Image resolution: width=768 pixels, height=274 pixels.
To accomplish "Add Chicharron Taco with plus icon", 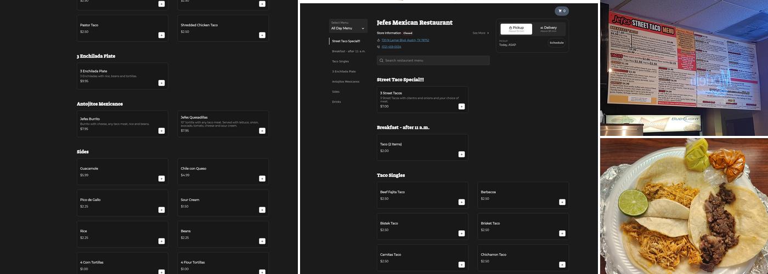I will point(562,264).
